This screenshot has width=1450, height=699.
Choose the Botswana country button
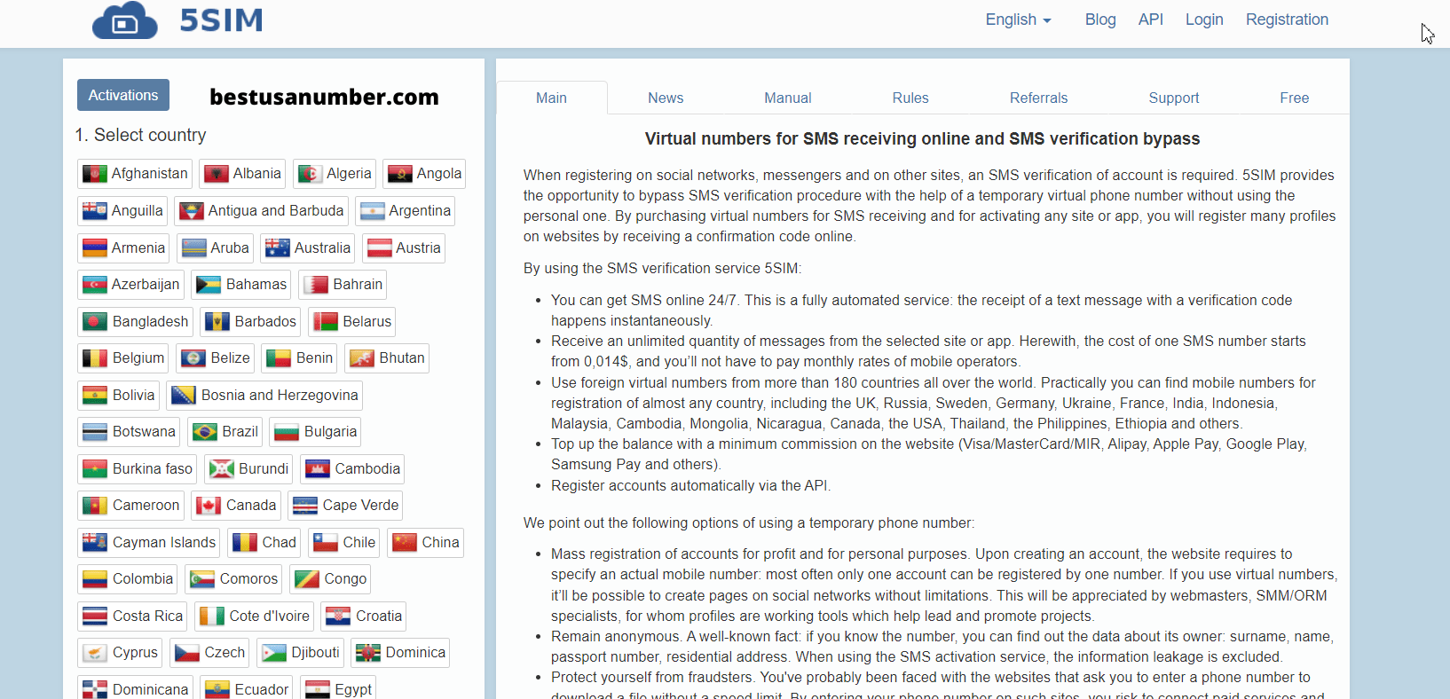click(129, 432)
